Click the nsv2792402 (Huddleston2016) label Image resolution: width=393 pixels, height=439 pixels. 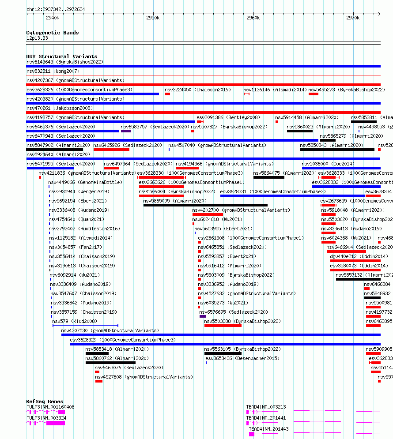(85, 228)
